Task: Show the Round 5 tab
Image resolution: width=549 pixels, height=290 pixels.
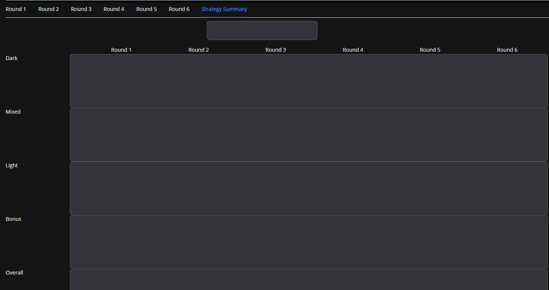Action: (x=147, y=9)
